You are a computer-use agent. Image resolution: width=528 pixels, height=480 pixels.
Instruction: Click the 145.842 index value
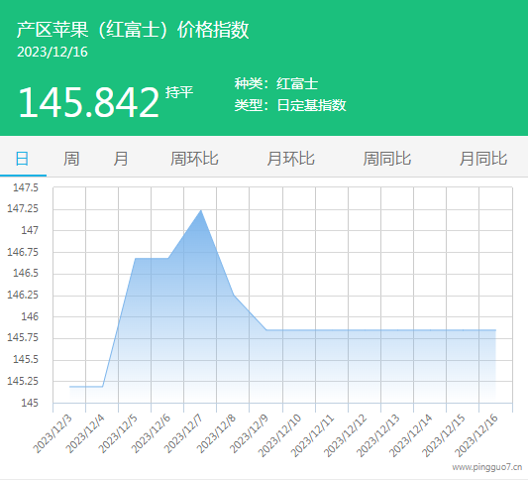[x=88, y=102]
